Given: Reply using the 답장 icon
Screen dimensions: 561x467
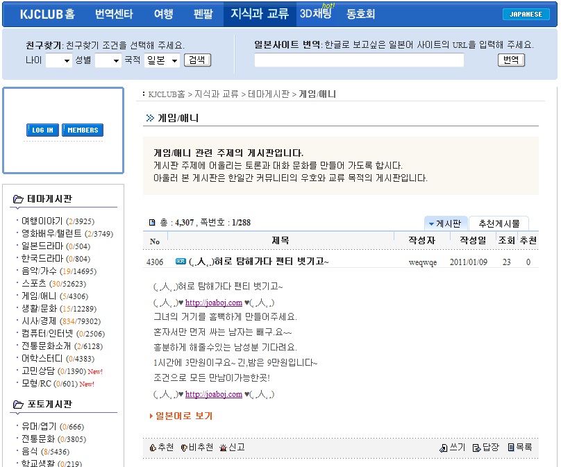Looking at the screenshot, I should (476, 448).
